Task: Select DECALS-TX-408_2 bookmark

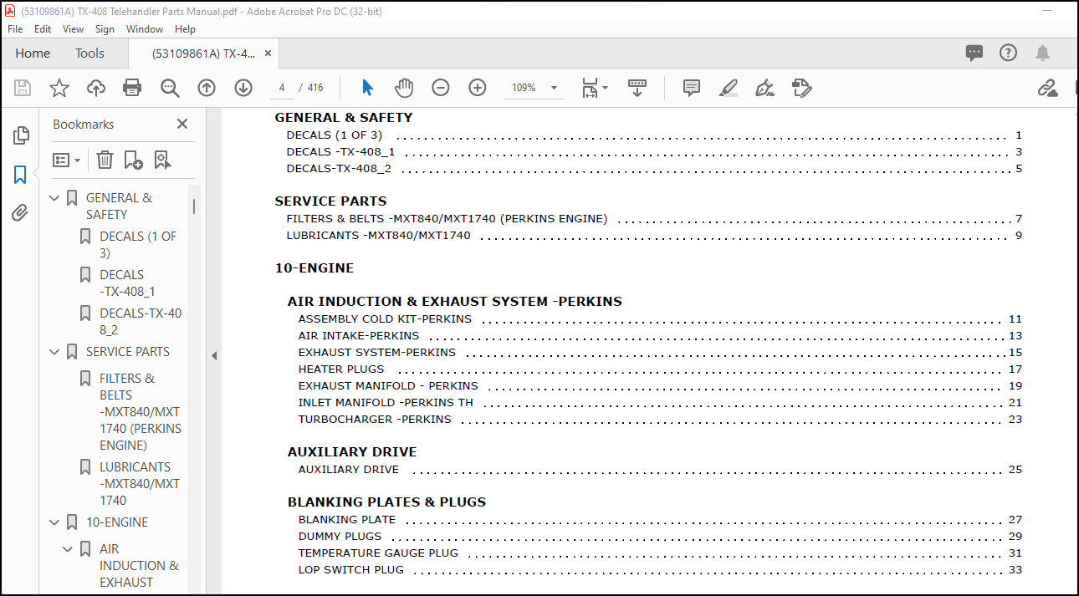Action: [141, 322]
